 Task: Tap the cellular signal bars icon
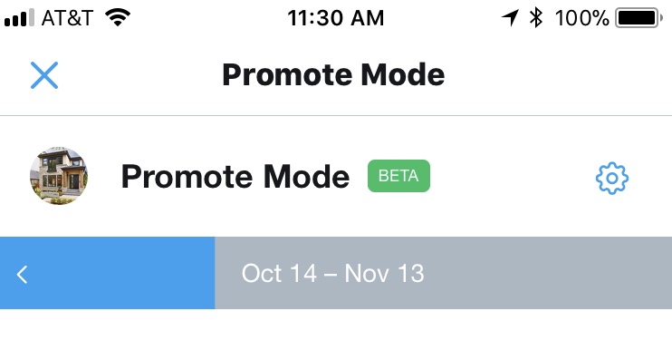pyautogui.click(x=19, y=18)
